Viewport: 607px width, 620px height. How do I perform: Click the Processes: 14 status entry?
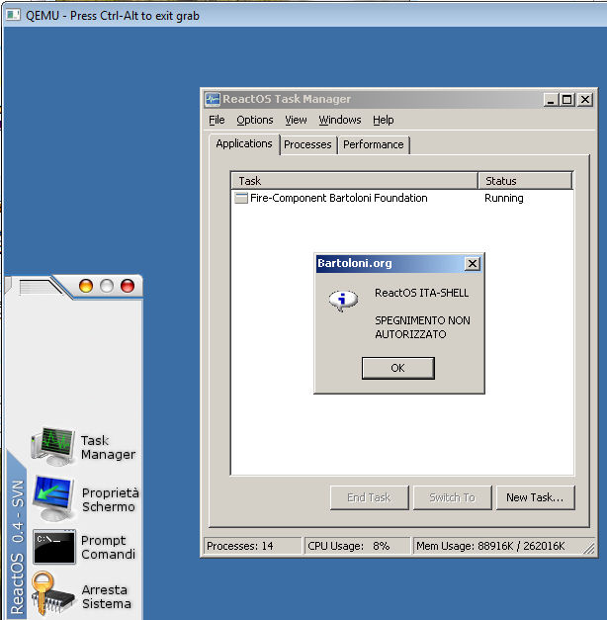tap(252, 546)
